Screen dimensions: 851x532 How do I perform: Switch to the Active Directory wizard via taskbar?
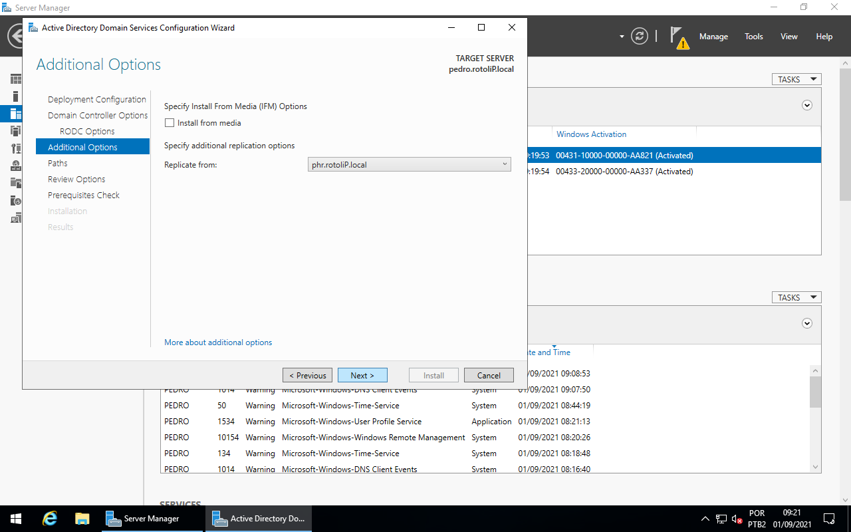[x=258, y=518]
